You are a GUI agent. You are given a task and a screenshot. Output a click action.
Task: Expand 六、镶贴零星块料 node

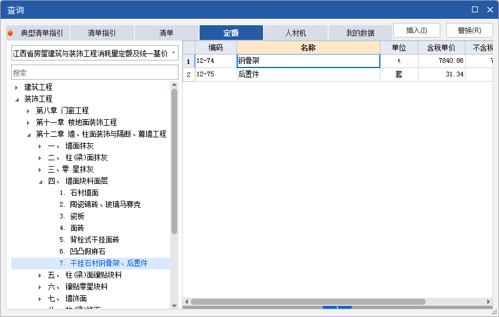point(40,287)
